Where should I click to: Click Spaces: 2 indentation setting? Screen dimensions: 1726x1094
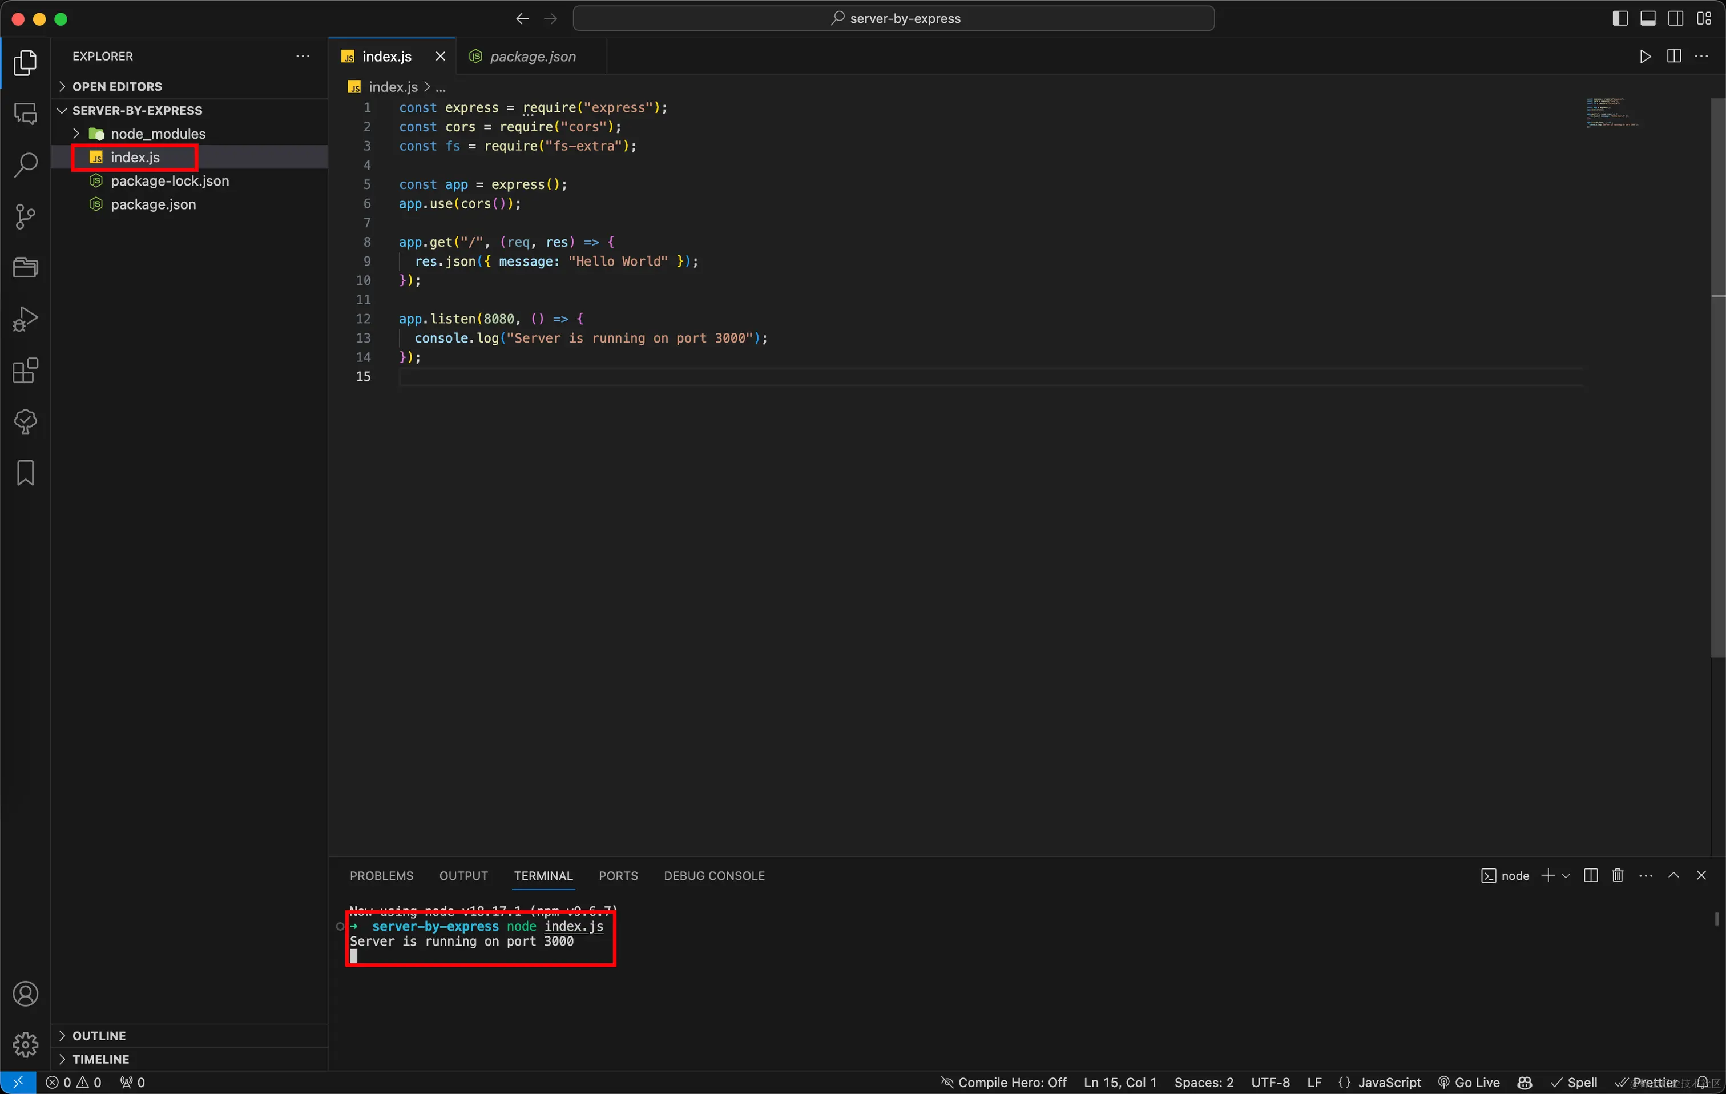pos(1204,1082)
